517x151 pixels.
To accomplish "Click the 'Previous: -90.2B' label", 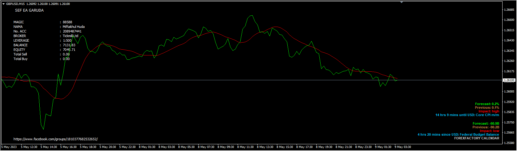I will click(486, 127).
